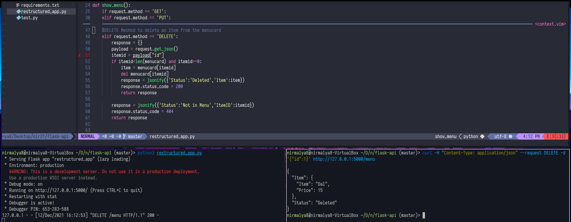Click the 'PUT' string on line 30

point(163,18)
